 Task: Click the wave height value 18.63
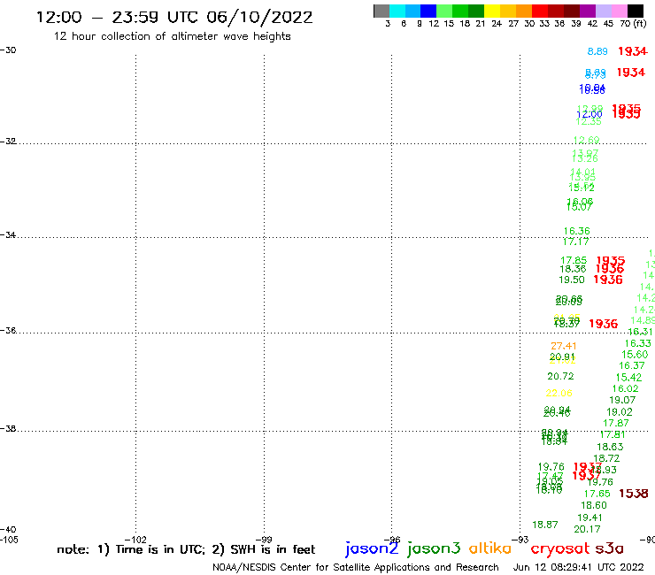pos(611,447)
